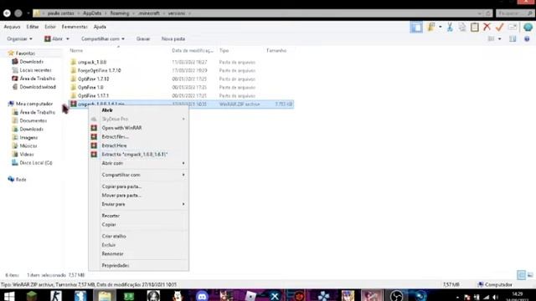The width and height of the screenshot is (536, 301).
Task: Choose Abrir in the context menu
Action: click(x=107, y=110)
